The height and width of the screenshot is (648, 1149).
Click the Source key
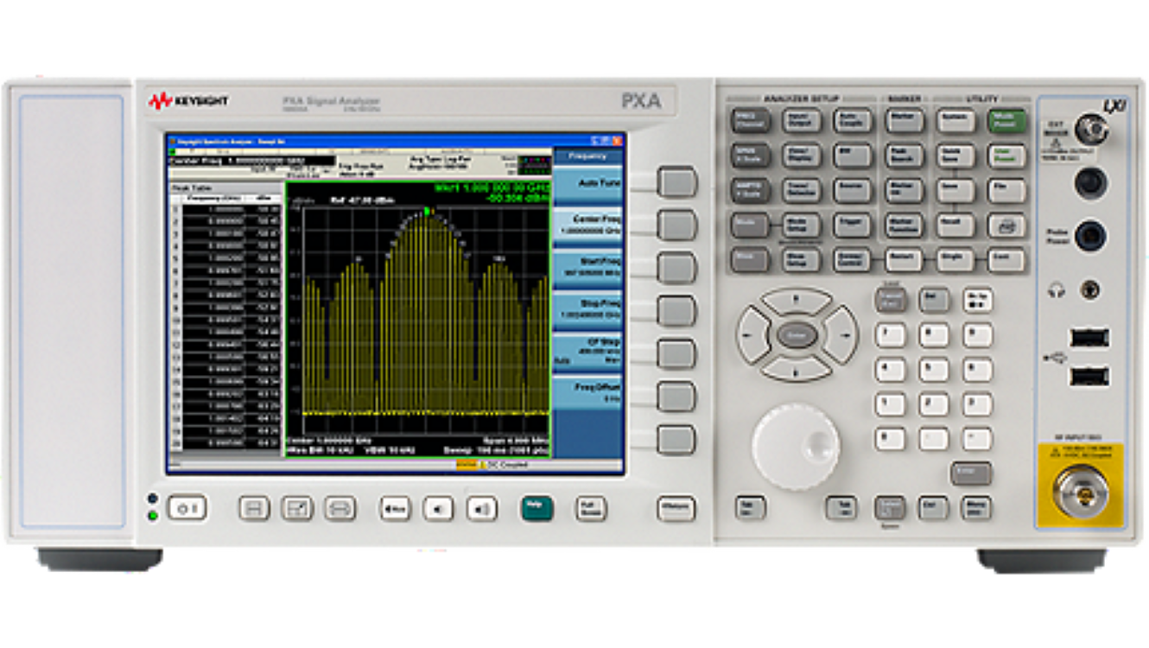coord(853,191)
